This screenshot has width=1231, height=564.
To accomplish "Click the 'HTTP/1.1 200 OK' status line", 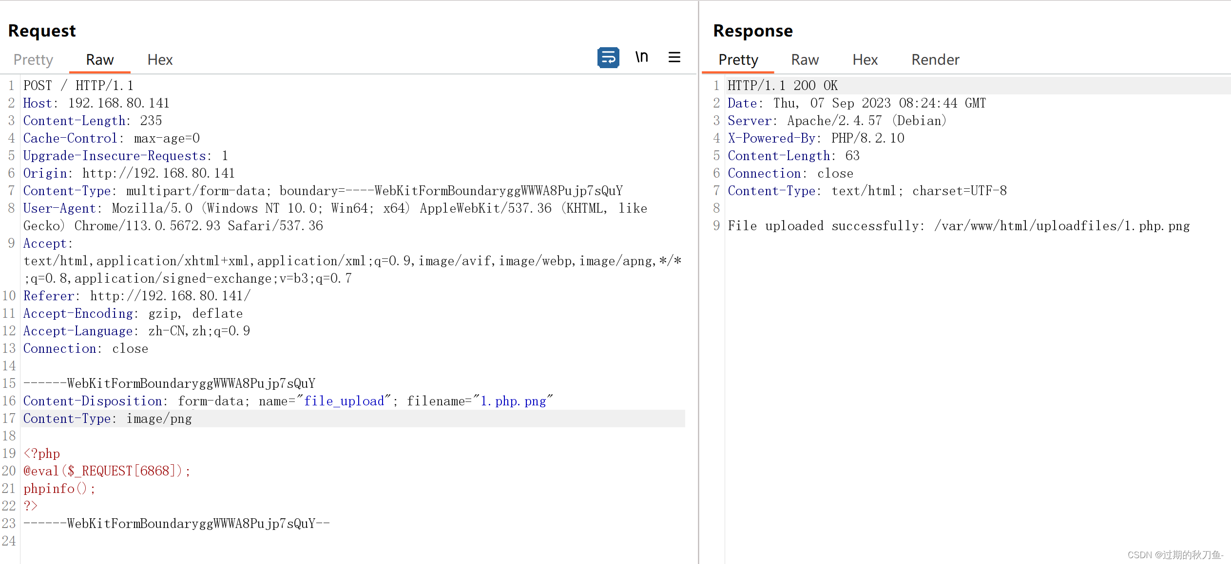I will click(783, 86).
